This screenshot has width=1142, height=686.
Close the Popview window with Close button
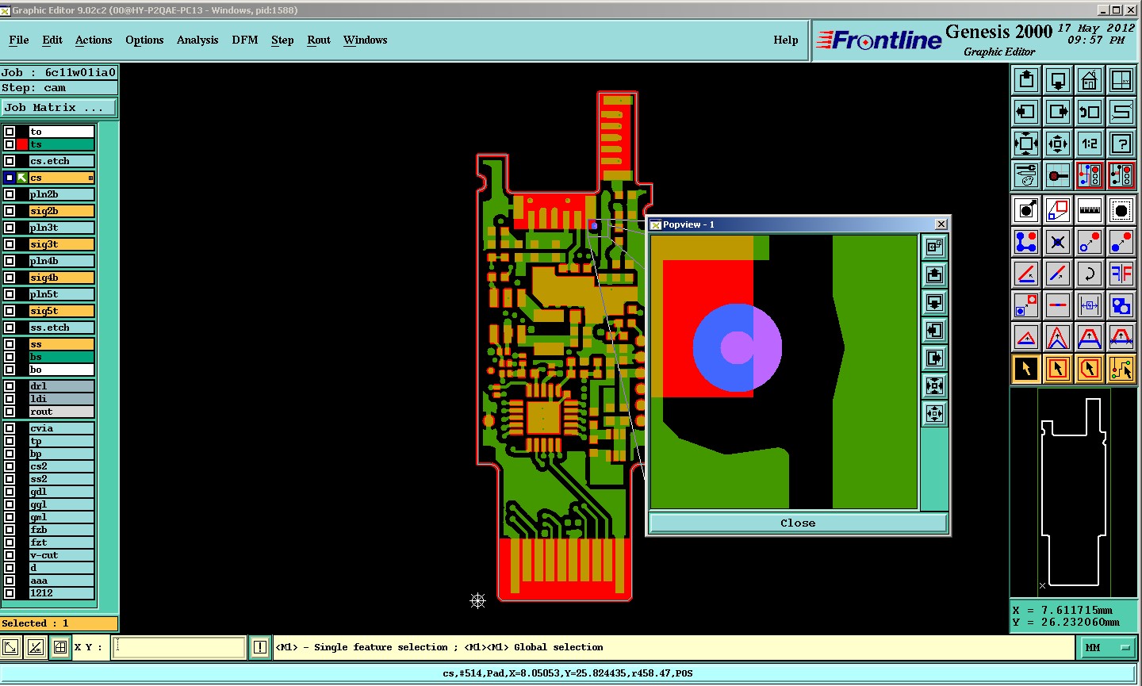798,523
